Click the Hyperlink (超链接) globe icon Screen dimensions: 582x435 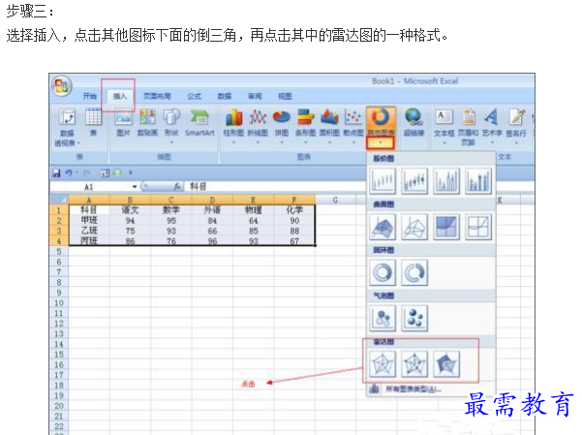414,117
